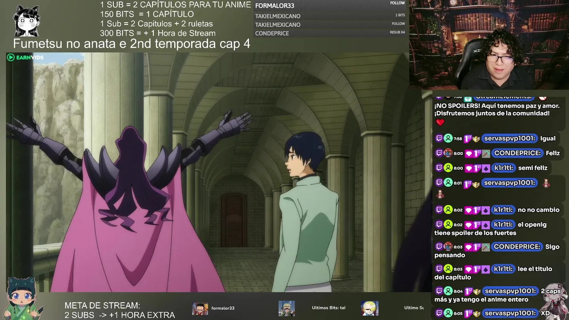Click the Twitch icon on the 'Igual' chat row

[x=439, y=139]
